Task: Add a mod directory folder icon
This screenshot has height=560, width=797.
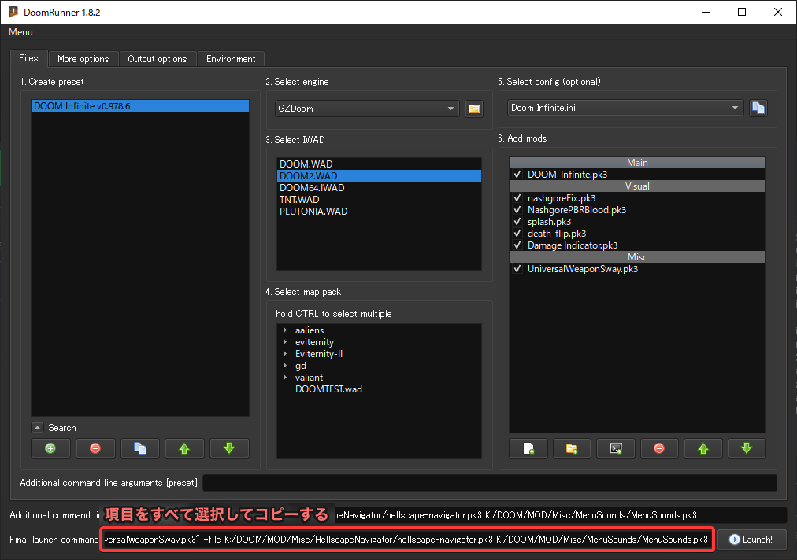Action: 572,448
